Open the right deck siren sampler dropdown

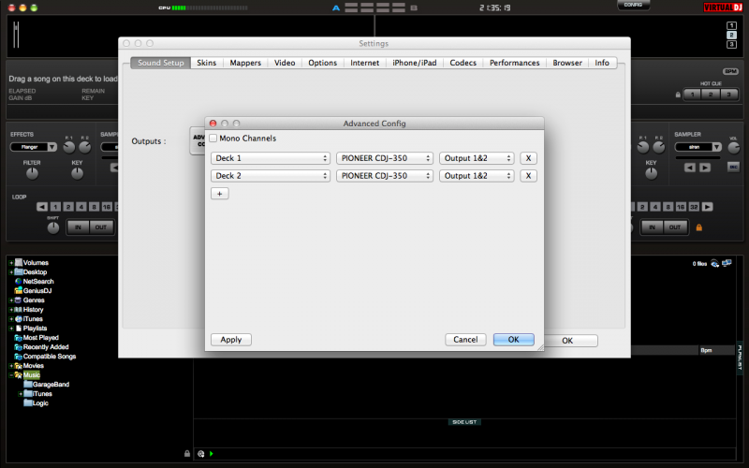tap(698, 147)
